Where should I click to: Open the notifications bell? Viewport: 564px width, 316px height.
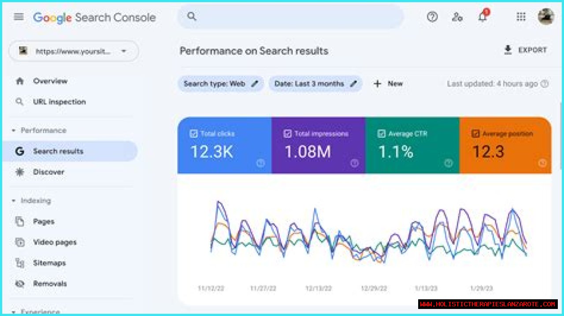click(483, 17)
